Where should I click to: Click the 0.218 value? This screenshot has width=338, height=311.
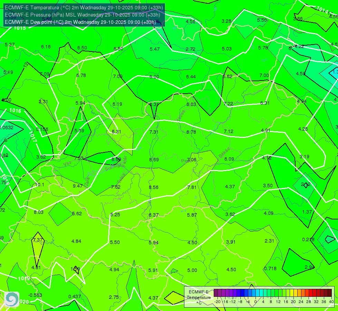pyautogui.click(x=308, y=239)
